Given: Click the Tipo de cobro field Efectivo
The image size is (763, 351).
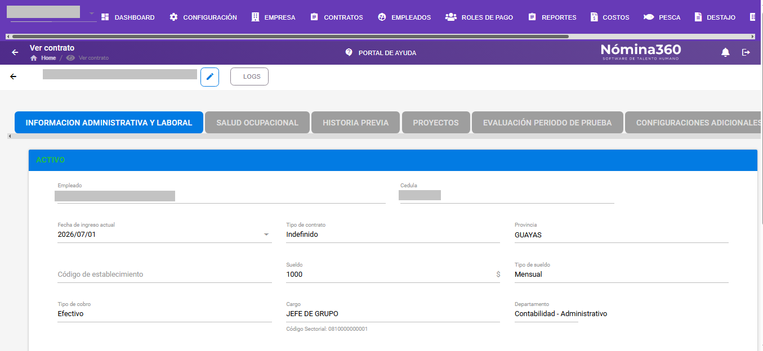Looking at the screenshot, I should [164, 311].
